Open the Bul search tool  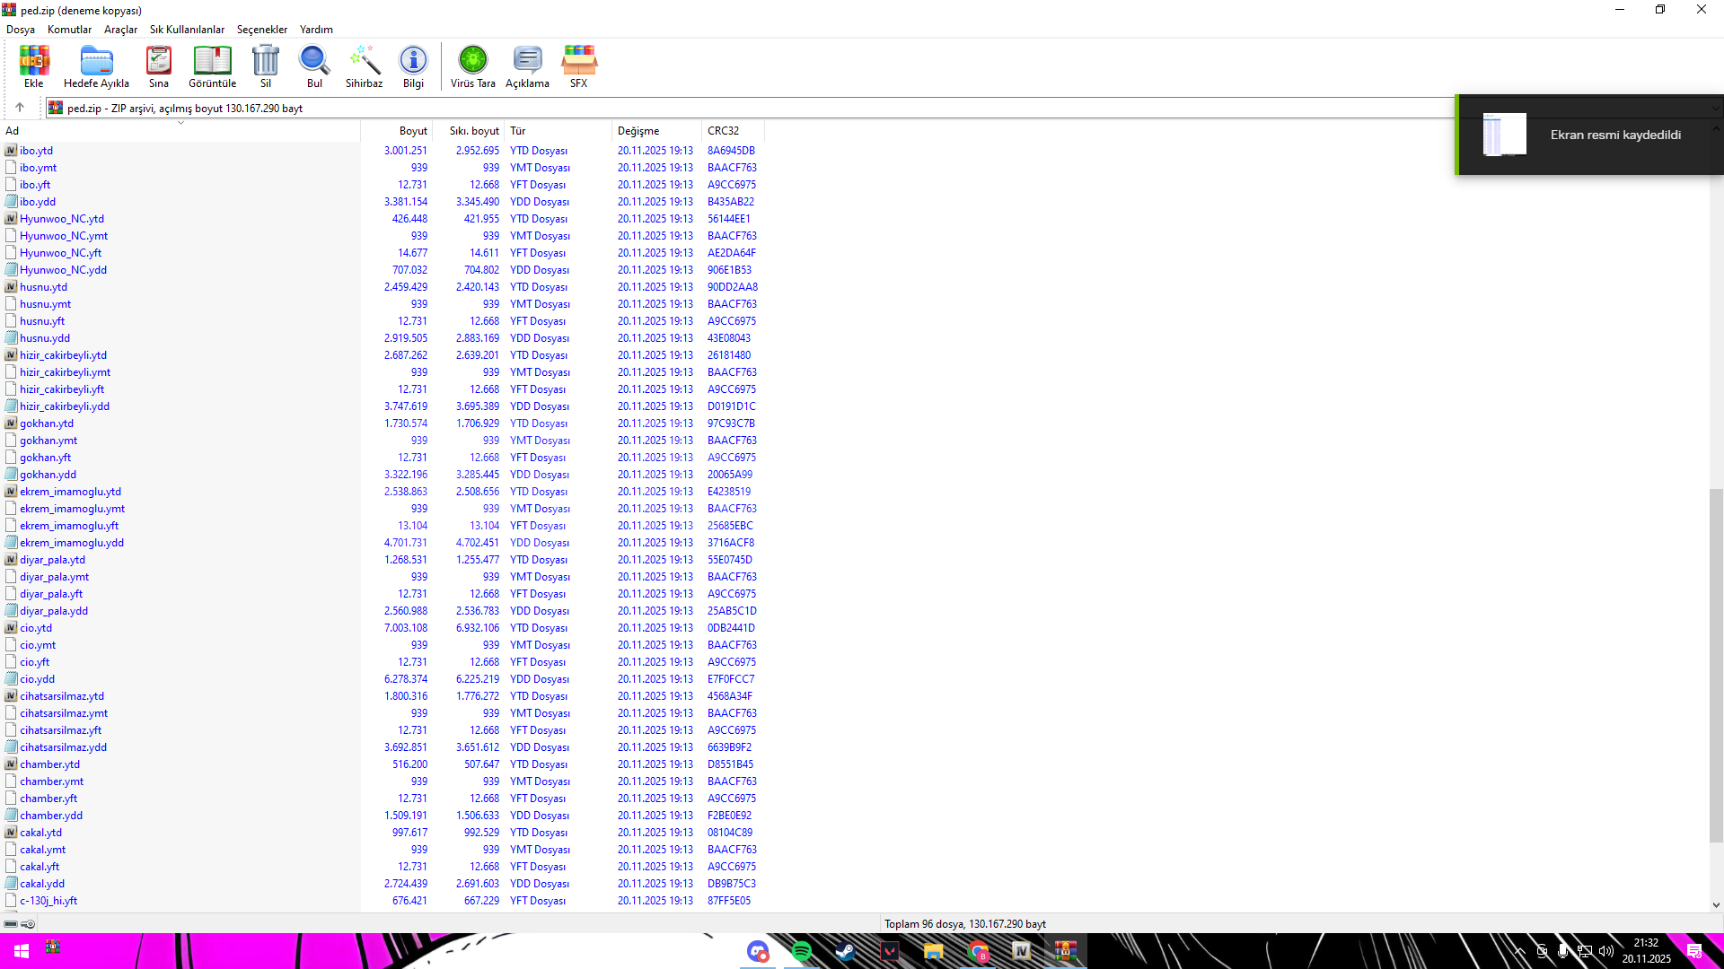[314, 66]
